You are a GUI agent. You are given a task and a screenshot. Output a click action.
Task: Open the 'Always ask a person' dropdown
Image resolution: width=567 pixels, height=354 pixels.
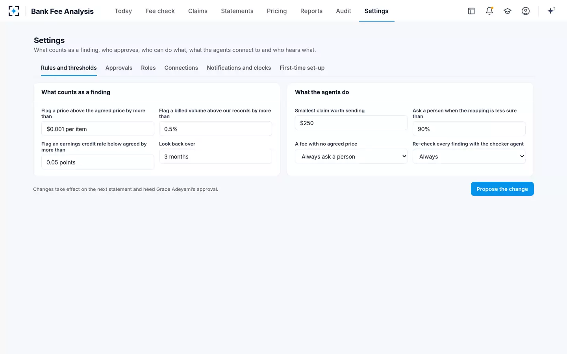pyautogui.click(x=351, y=157)
